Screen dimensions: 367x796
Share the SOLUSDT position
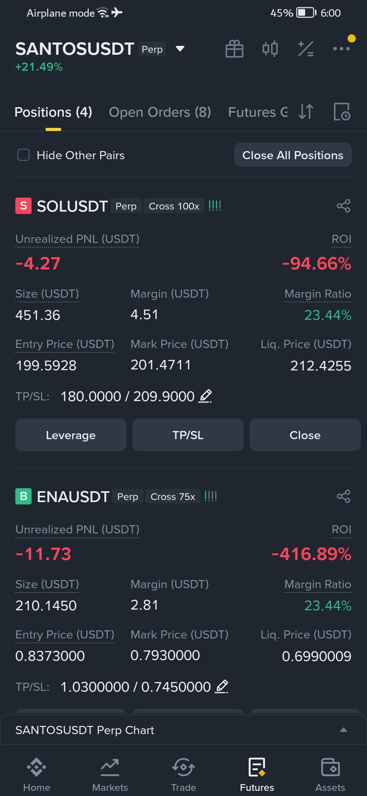[x=344, y=206]
